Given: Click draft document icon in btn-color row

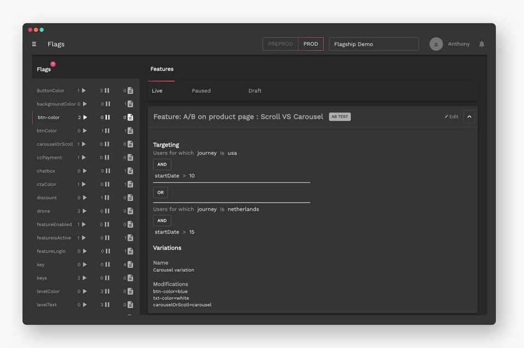Looking at the screenshot, I should 130,117.
